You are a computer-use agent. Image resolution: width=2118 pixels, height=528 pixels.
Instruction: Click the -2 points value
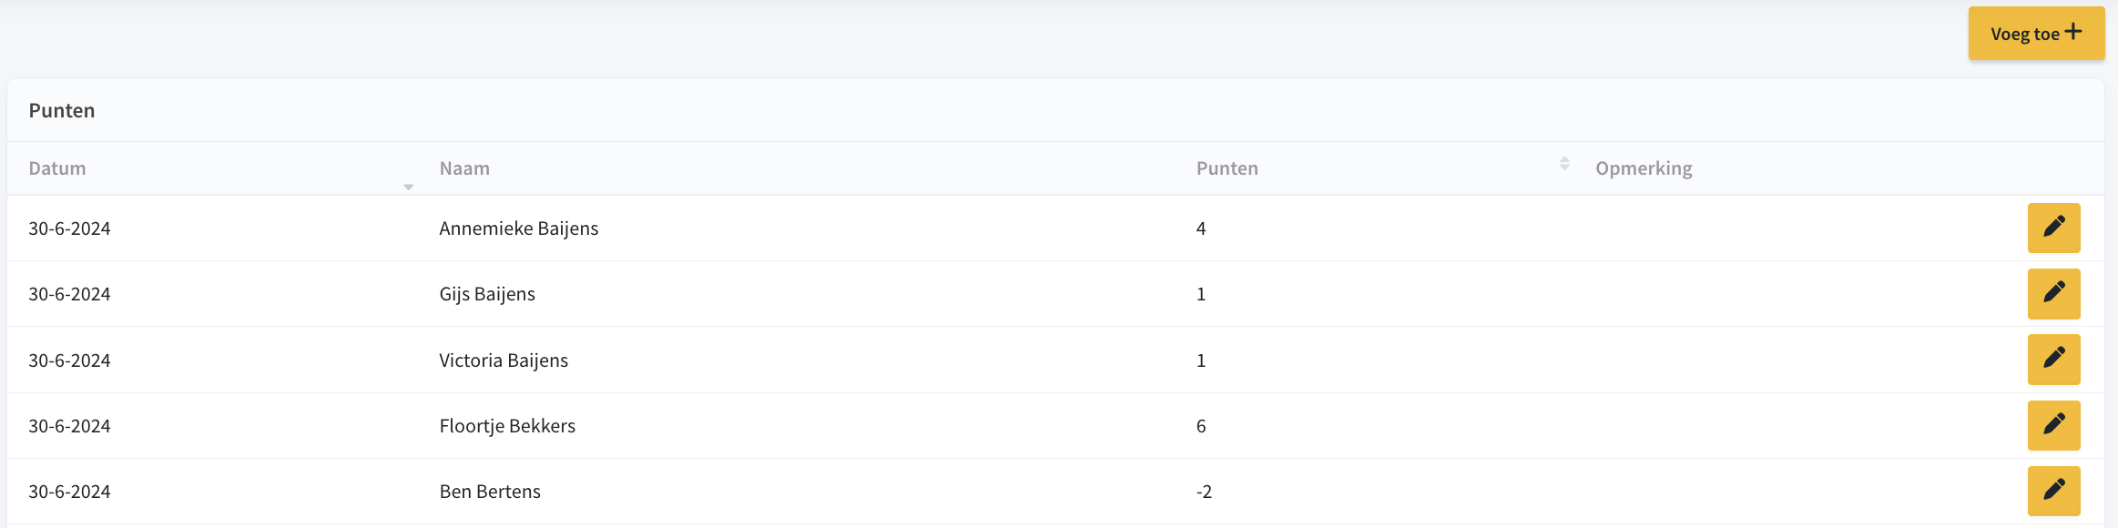point(1204,492)
